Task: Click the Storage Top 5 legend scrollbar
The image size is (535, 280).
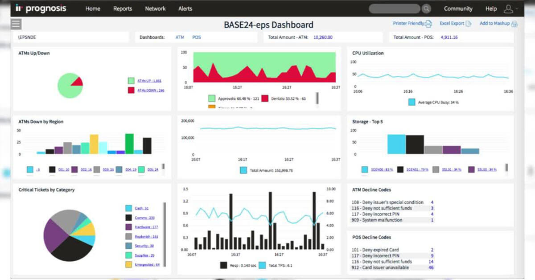Action: 506,168
